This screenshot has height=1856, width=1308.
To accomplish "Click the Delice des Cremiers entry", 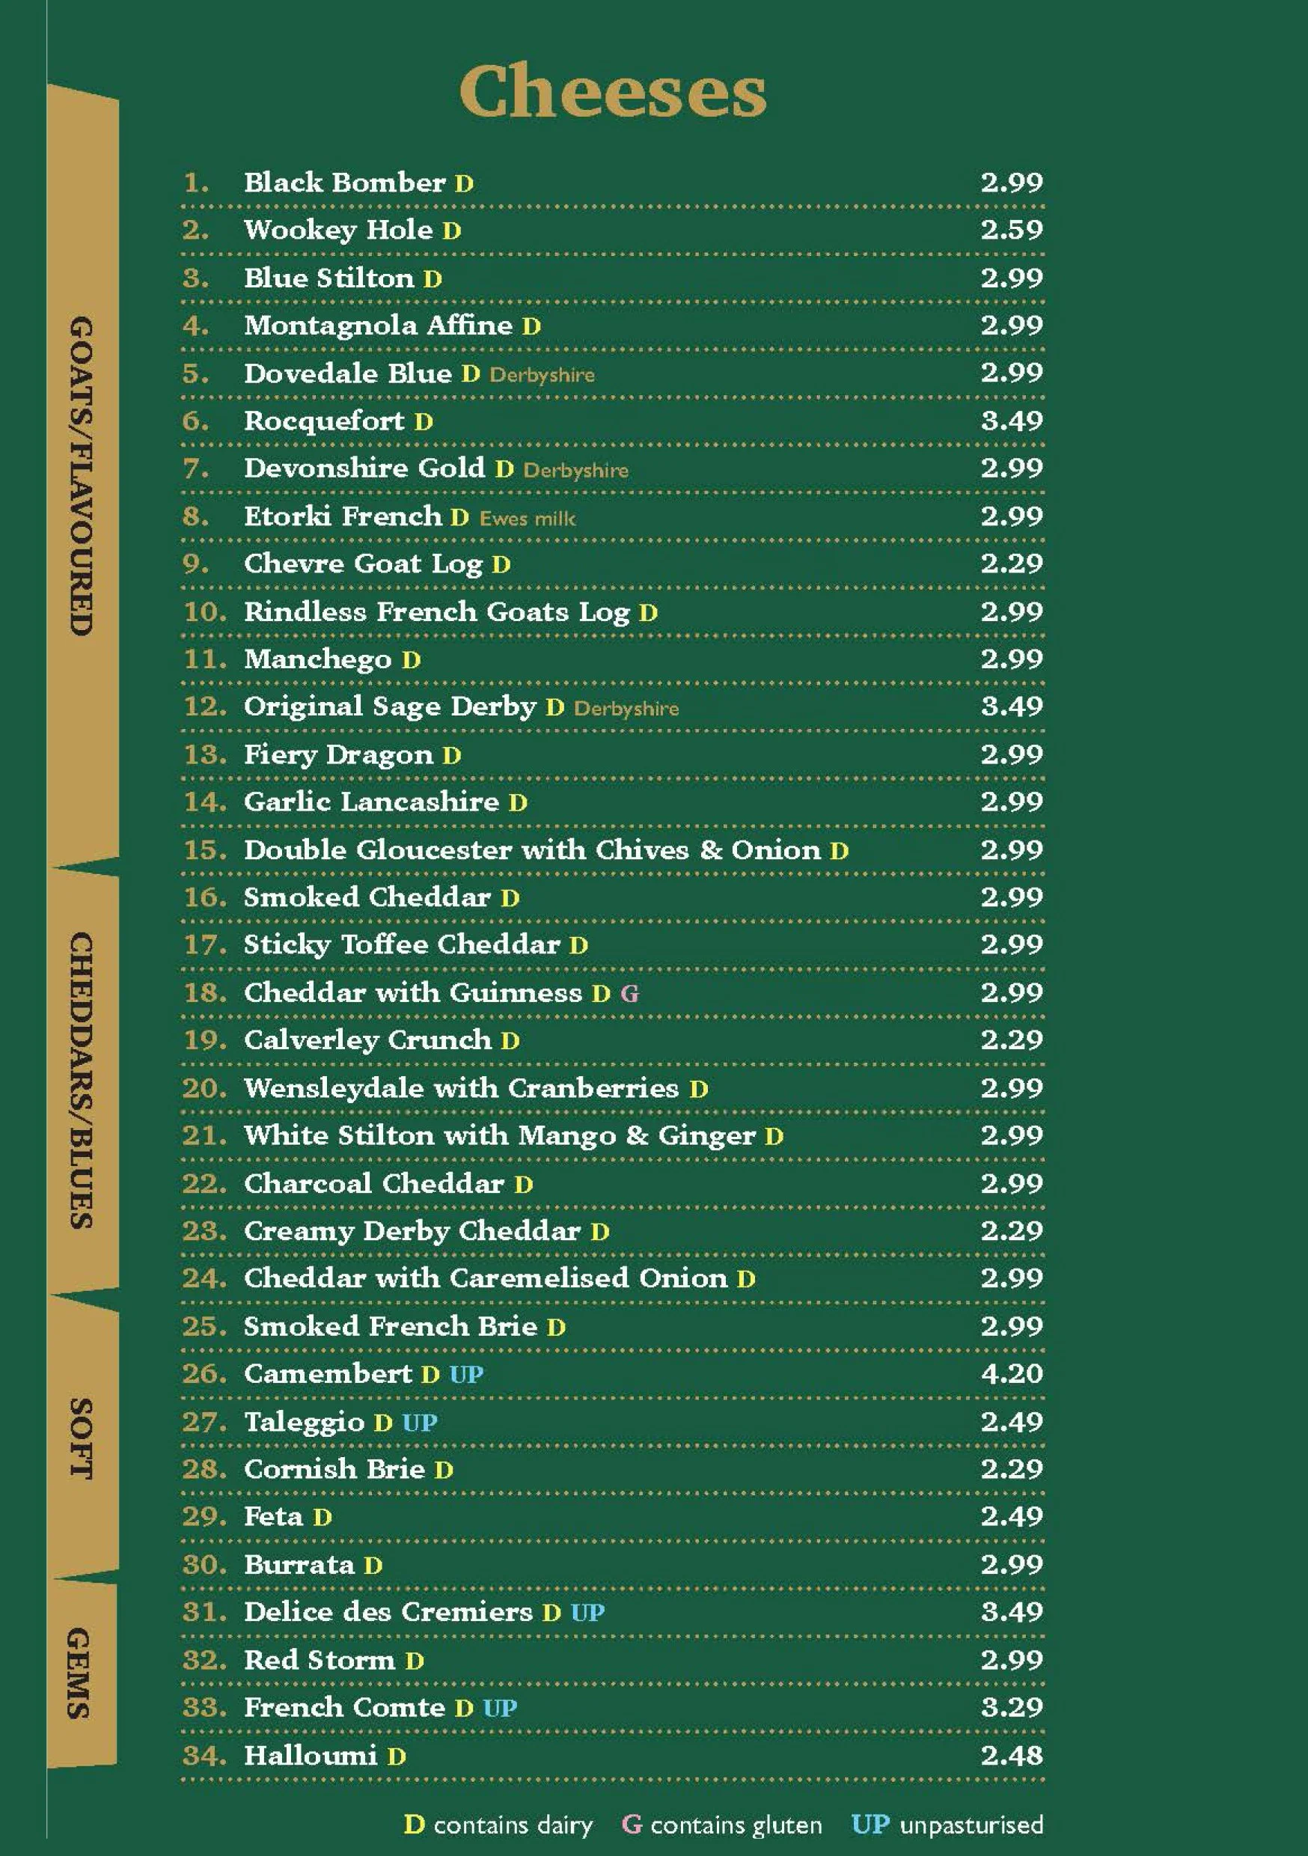I will pos(611,1614).
